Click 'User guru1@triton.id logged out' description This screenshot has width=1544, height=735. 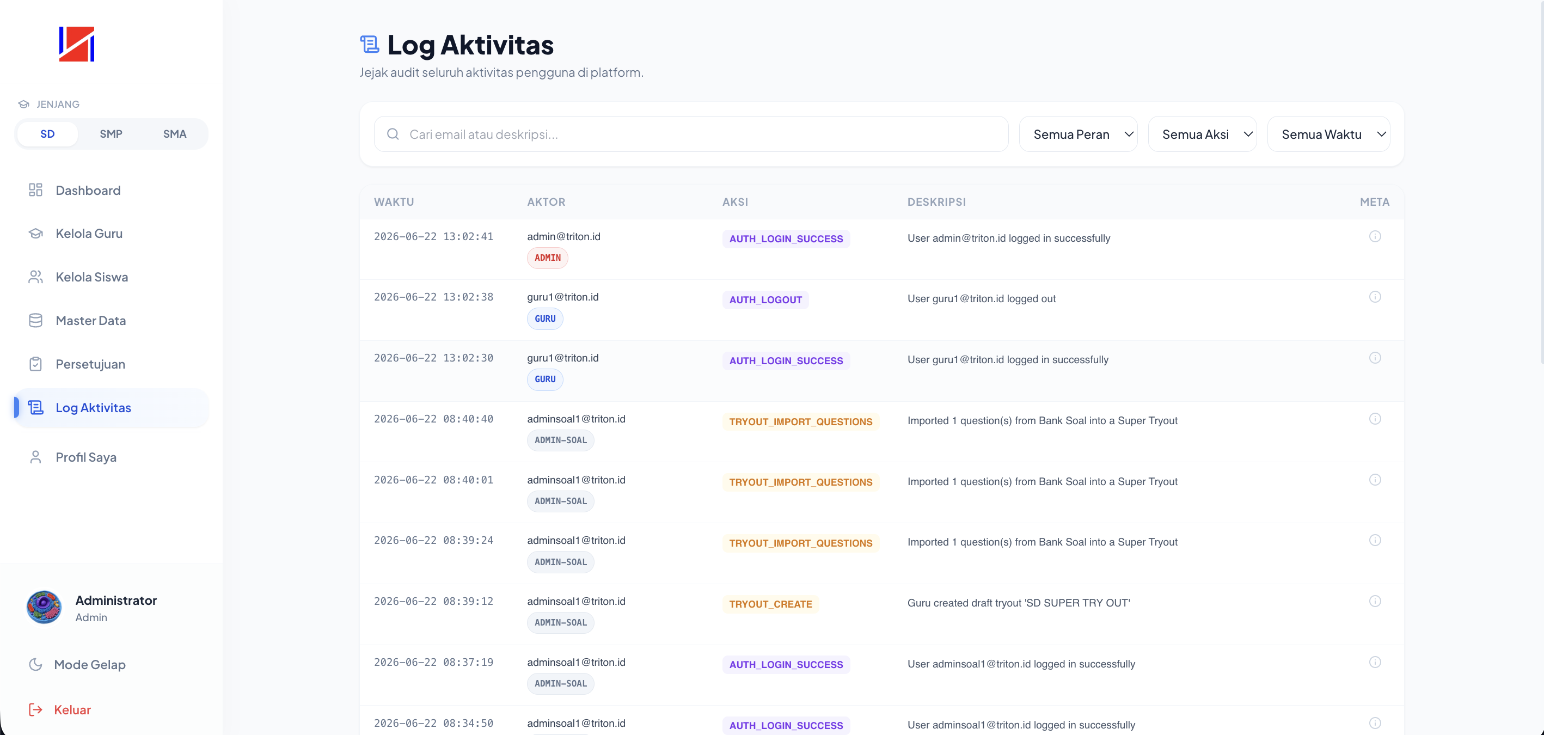click(x=981, y=298)
